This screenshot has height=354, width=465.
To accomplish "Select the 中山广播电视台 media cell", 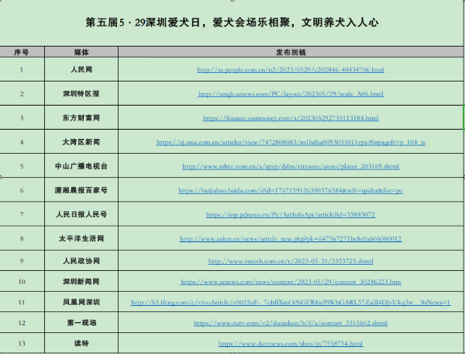I will point(81,166).
